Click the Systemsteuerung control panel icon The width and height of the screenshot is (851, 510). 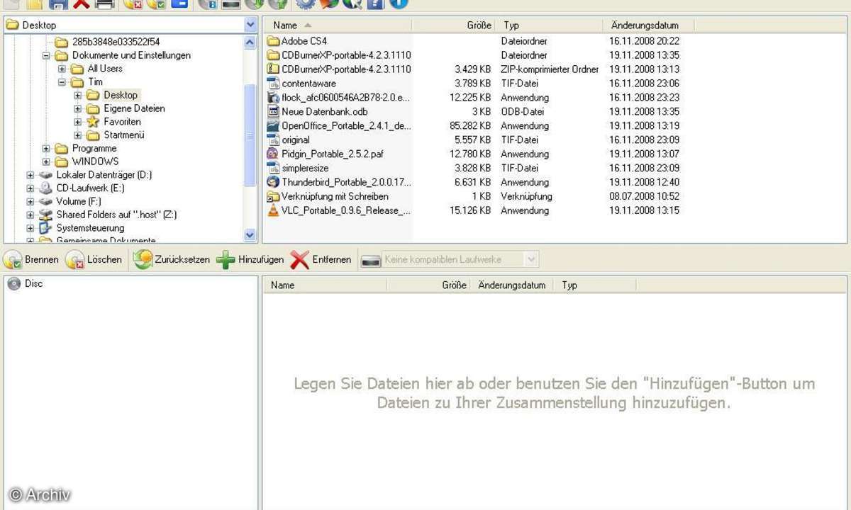pos(46,228)
